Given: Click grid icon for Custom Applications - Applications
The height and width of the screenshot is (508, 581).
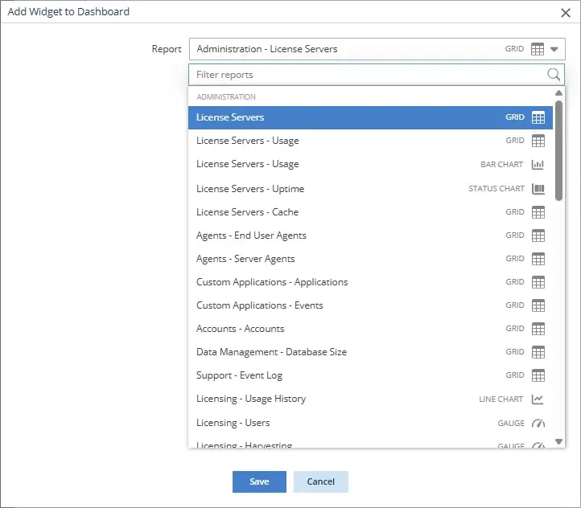Looking at the screenshot, I should (538, 282).
